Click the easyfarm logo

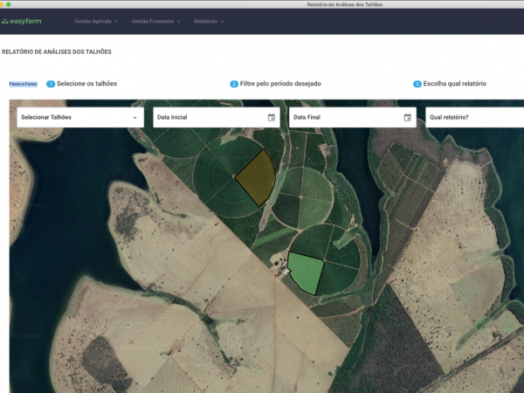[x=22, y=21]
